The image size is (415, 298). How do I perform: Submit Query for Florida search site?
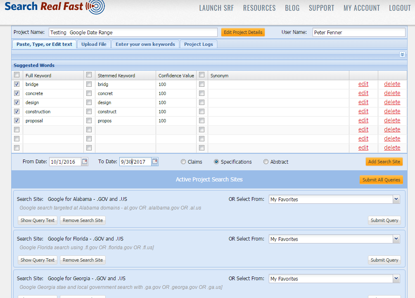[x=384, y=260]
